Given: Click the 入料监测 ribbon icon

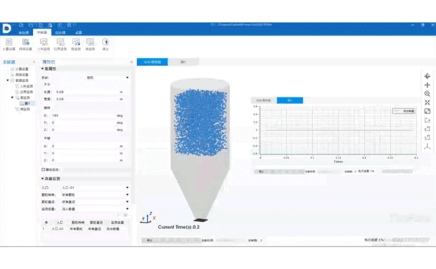Looking at the screenshot, I should point(44,44).
